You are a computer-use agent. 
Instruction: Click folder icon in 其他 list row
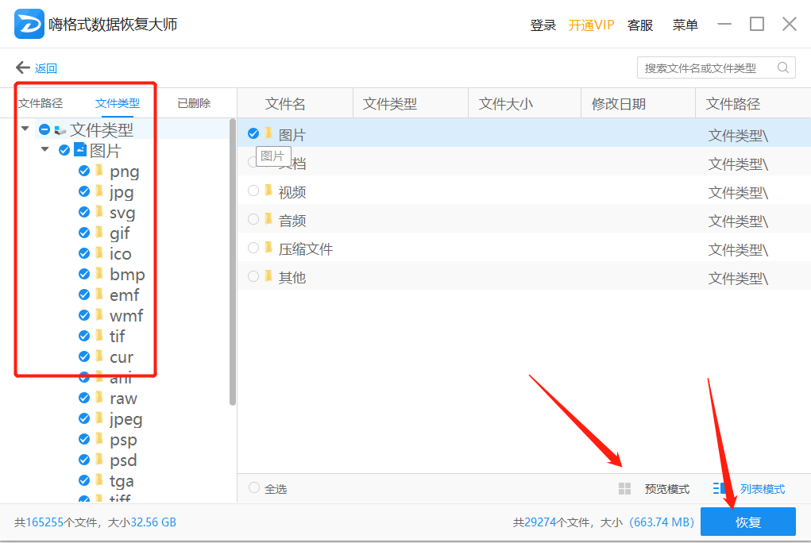tap(268, 276)
